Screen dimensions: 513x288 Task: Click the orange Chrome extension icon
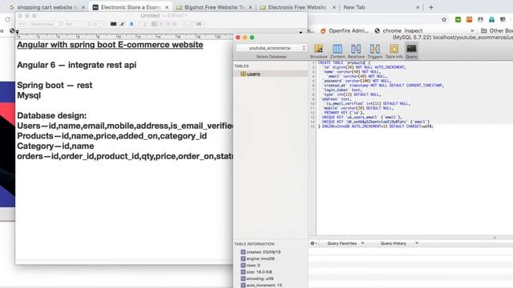coord(469,19)
